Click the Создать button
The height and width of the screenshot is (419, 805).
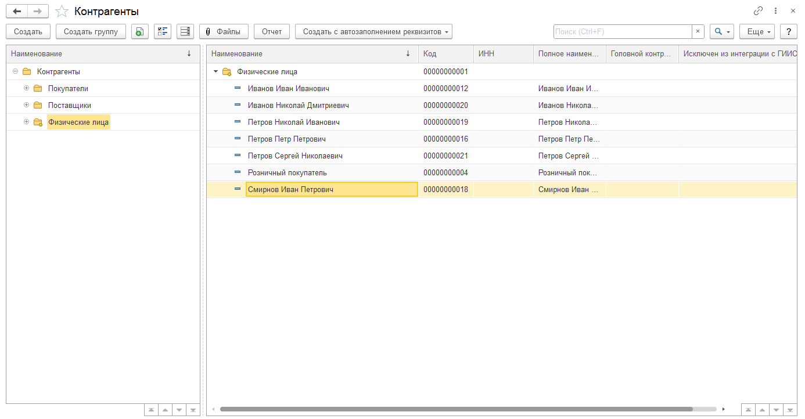tap(28, 31)
